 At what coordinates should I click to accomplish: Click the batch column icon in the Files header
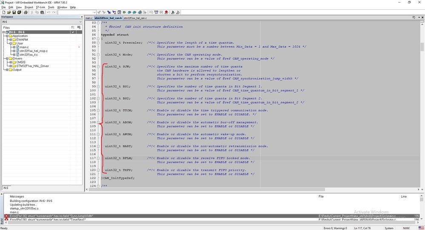coord(79,27)
